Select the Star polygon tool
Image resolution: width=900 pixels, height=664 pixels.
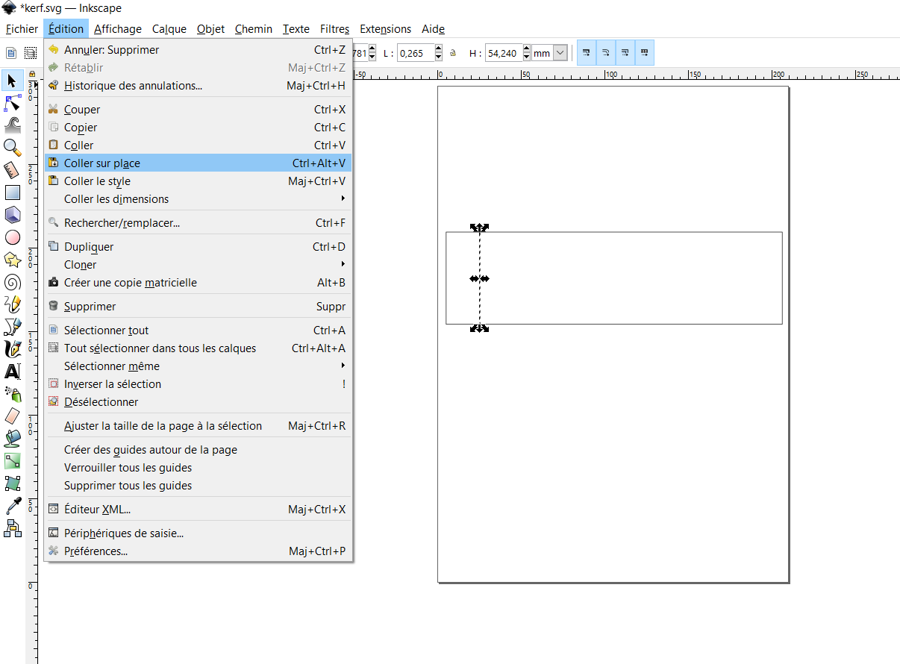coord(12,260)
